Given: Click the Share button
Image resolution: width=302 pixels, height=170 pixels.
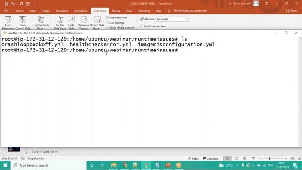Looking at the screenshot, I should coord(292,11).
